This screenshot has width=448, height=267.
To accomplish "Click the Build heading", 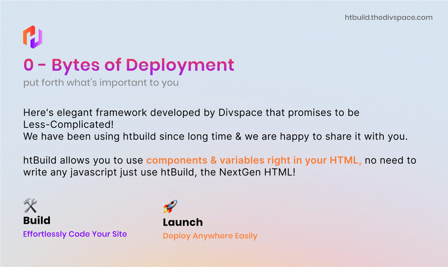I will click(x=37, y=220).
